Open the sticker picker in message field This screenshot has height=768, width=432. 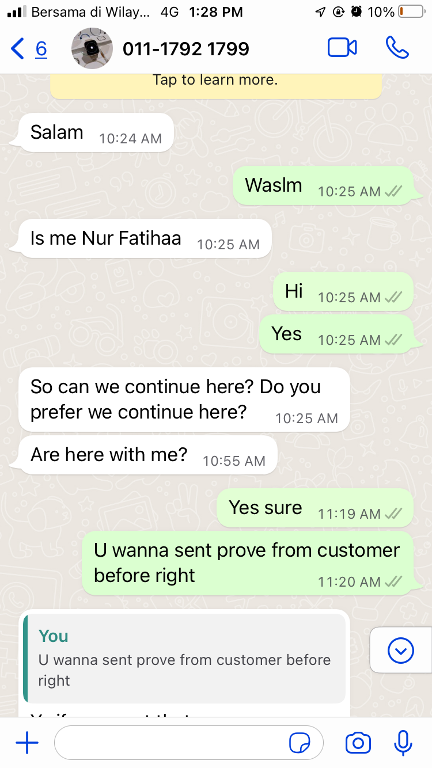click(300, 743)
